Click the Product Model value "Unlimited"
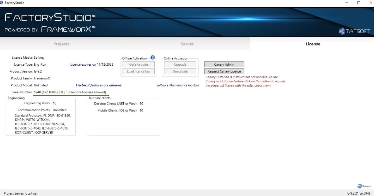The image size is (374, 196). (x=41, y=85)
